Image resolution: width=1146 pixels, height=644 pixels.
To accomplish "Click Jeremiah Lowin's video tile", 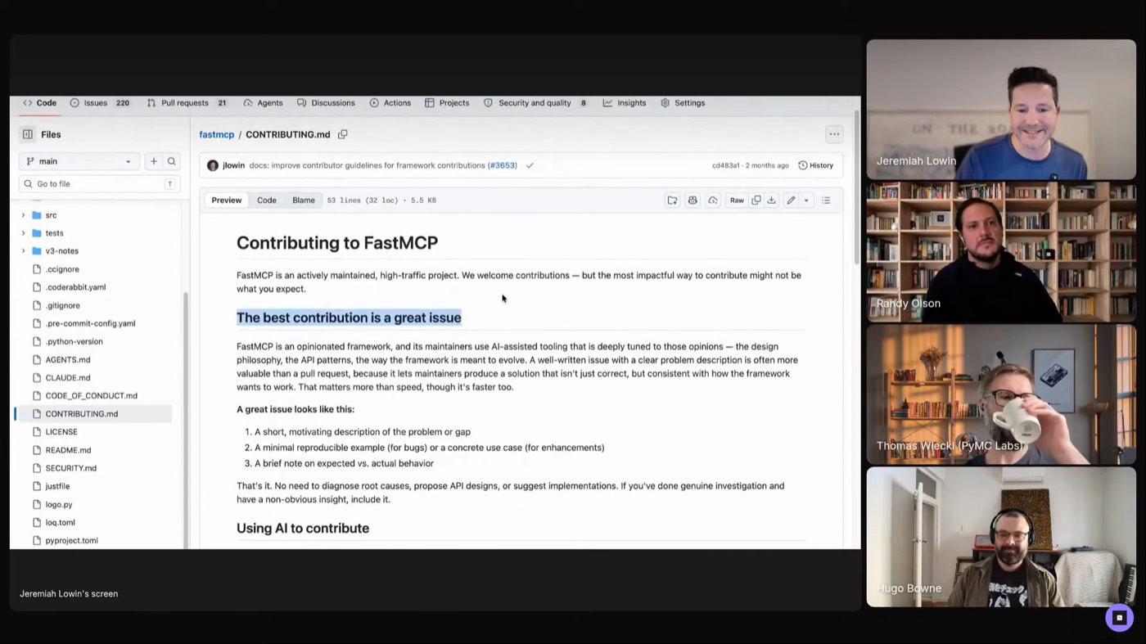I will [x=1001, y=110].
